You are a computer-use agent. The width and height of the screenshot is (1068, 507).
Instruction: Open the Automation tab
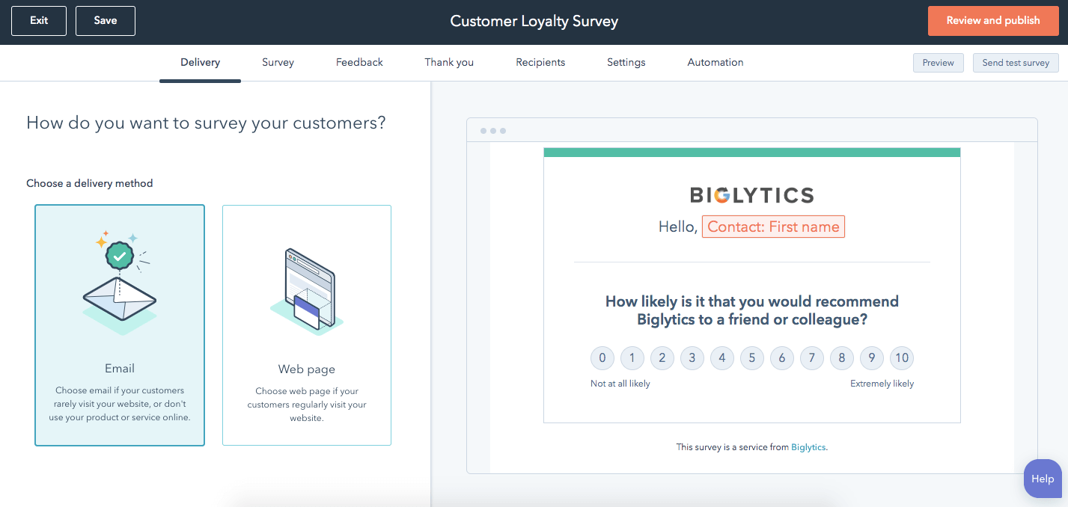pyautogui.click(x=715, y=62)
